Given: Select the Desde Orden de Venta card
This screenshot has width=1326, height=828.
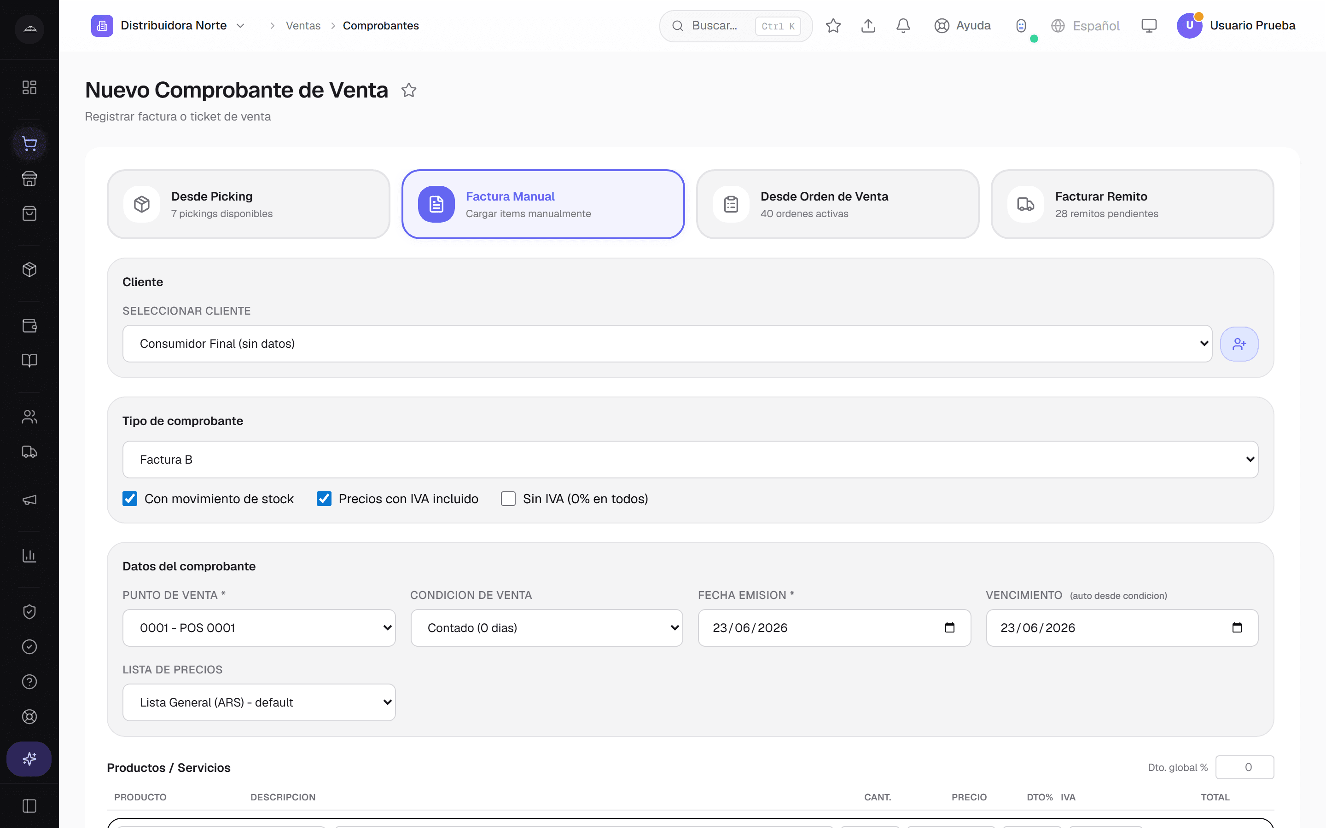Looking at the screenshot, I should [837, 204].
